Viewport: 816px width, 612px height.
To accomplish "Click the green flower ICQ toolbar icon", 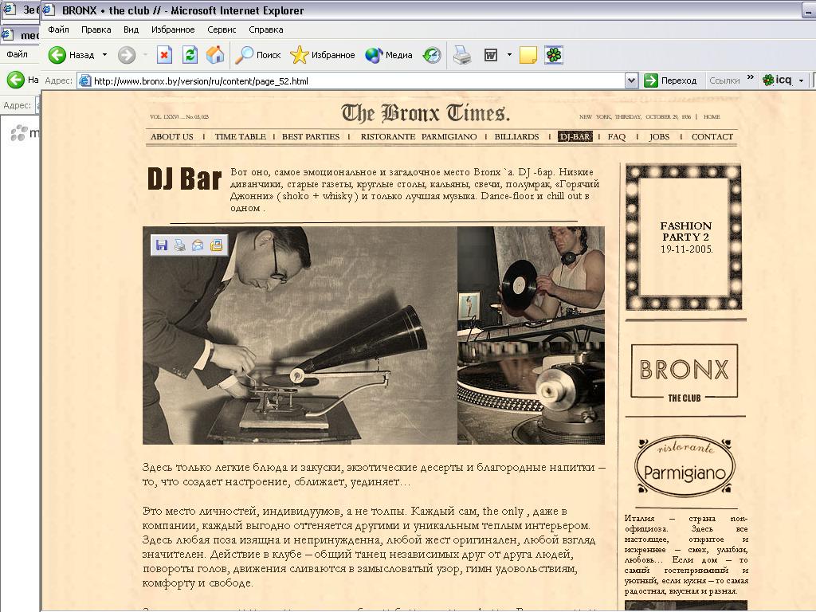I will (554, 55).
